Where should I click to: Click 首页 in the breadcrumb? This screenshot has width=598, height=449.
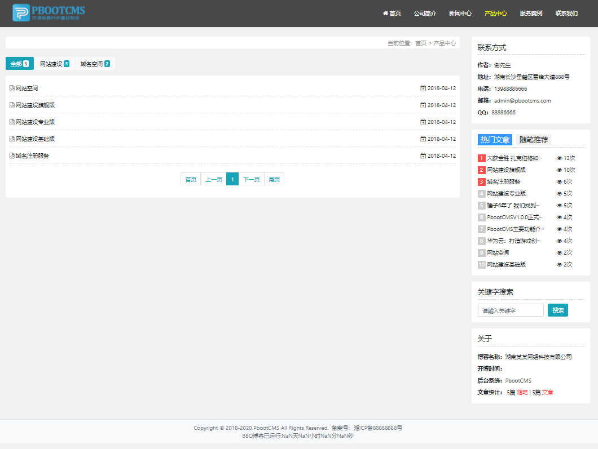tap(421, 43)
